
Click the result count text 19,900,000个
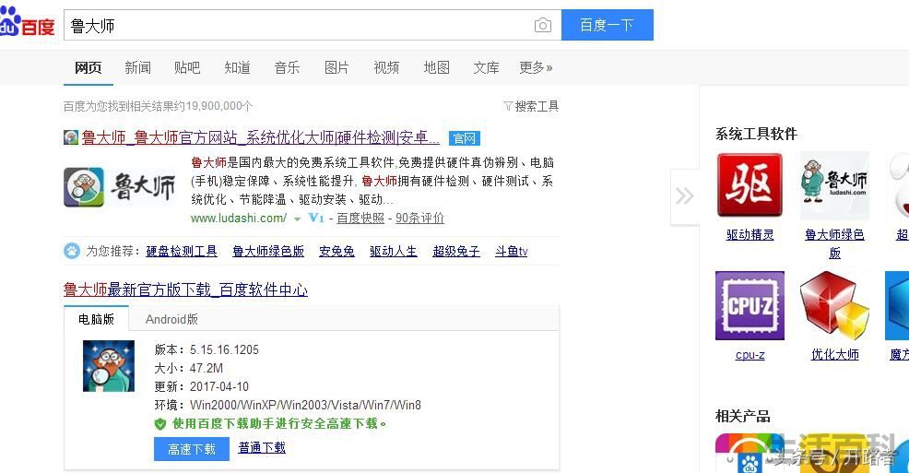[219, 106]
